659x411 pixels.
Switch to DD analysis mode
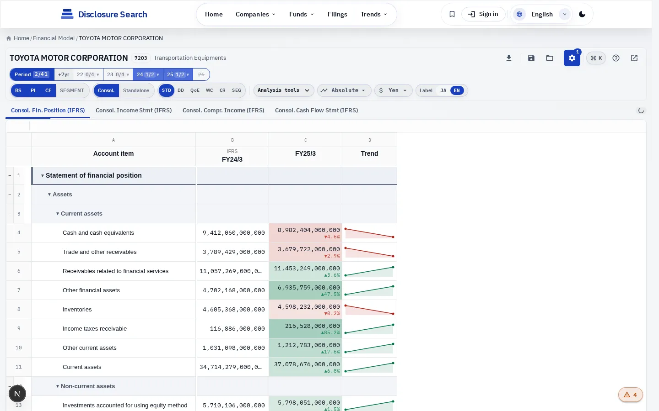pyautogui.click(x=181, y=90)
